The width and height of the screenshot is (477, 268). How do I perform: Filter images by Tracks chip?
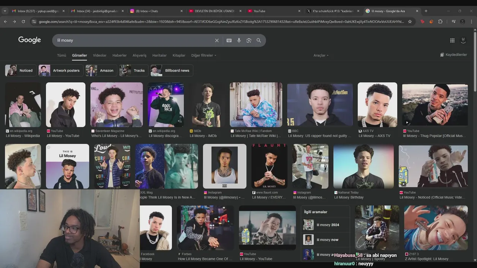(133, 70)
